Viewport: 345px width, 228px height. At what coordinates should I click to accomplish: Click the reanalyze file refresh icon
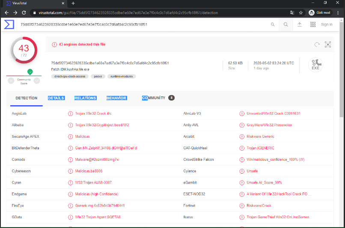click(317, 44)
